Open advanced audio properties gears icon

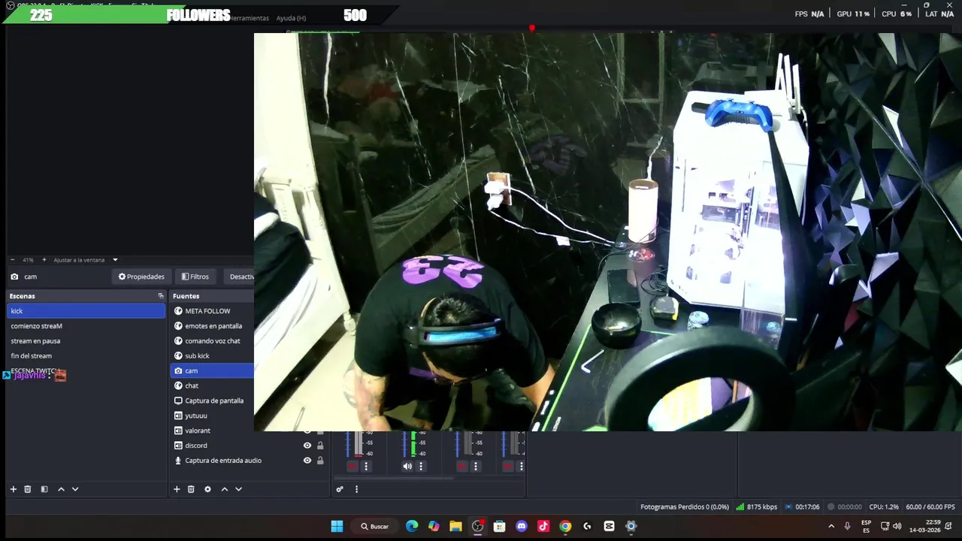point(340,489)
